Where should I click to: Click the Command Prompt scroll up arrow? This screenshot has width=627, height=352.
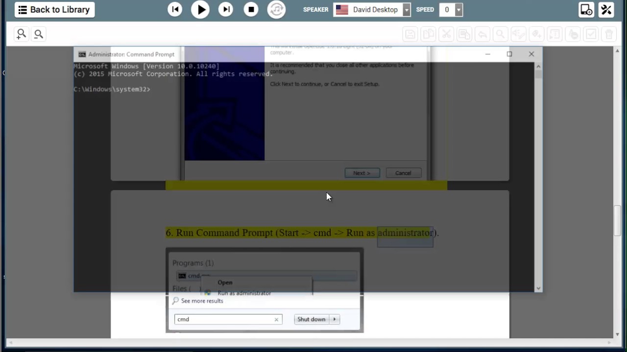[x=539, y=66]
